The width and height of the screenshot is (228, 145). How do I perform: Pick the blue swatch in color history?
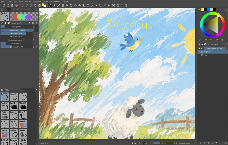[x=208, y=10]
